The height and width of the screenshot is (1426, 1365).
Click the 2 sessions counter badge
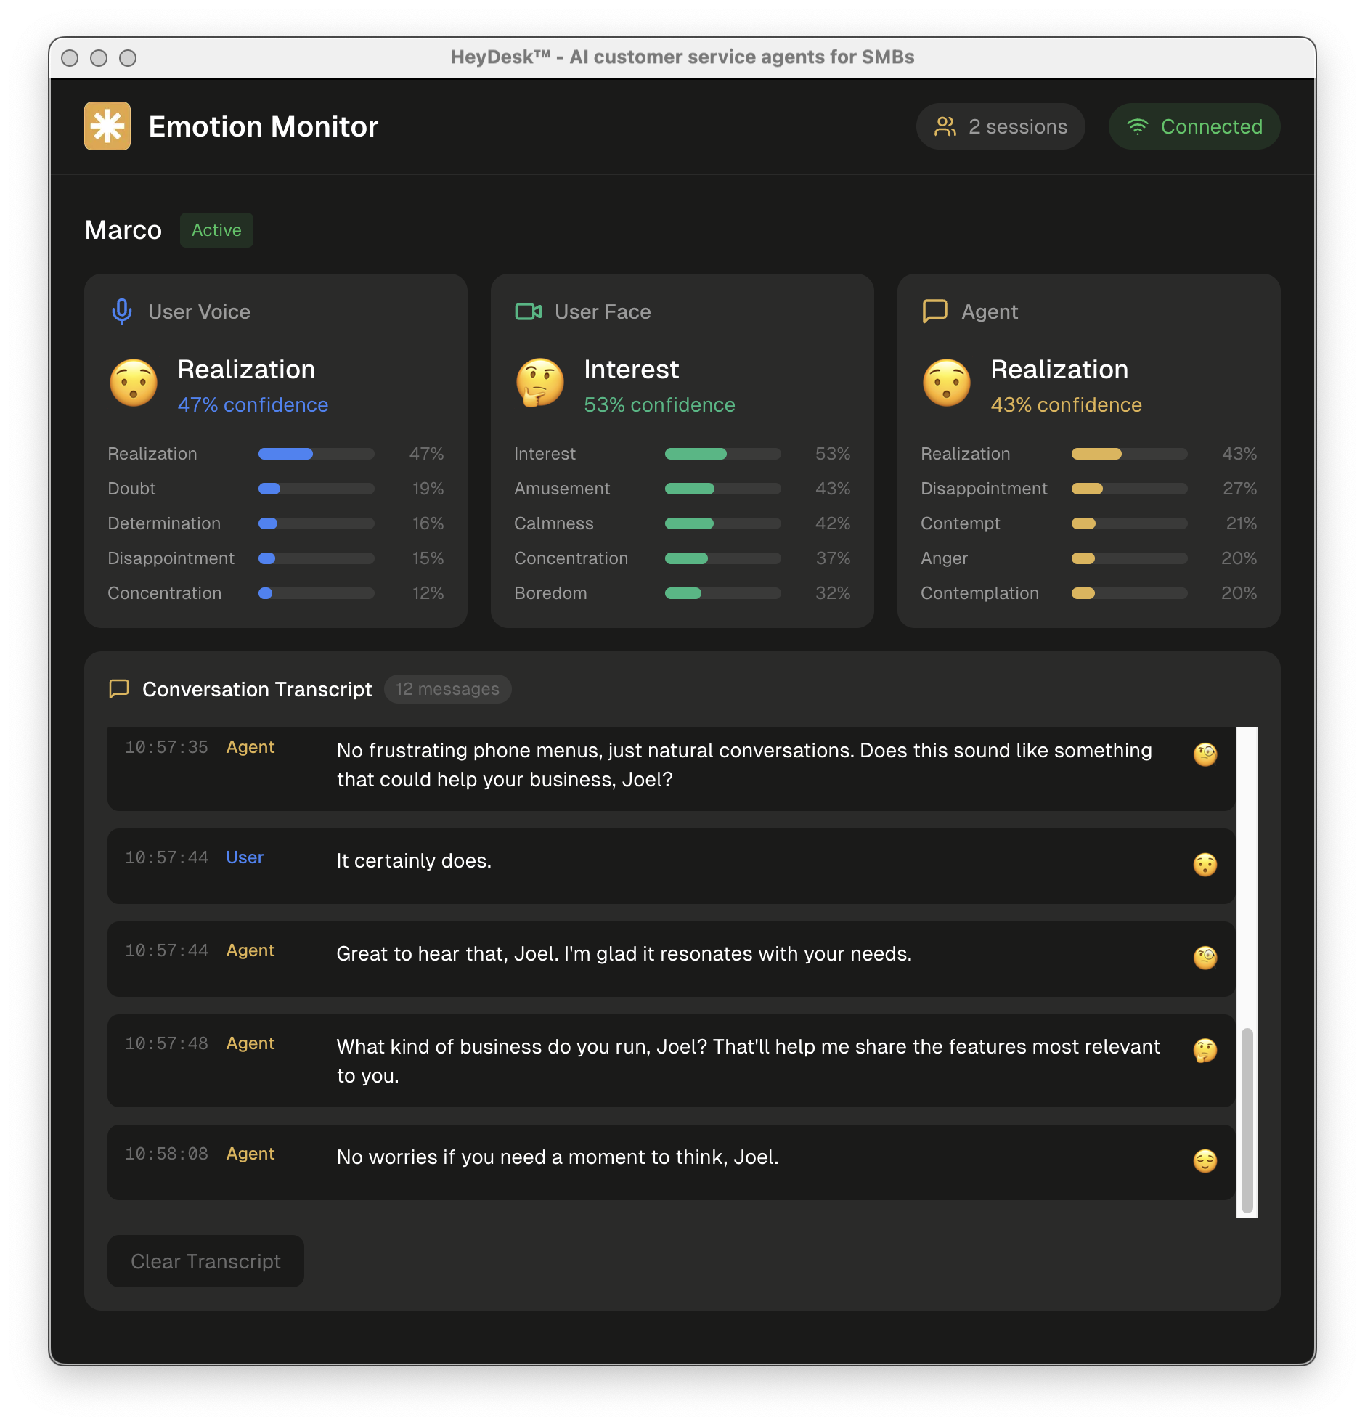1001,126
